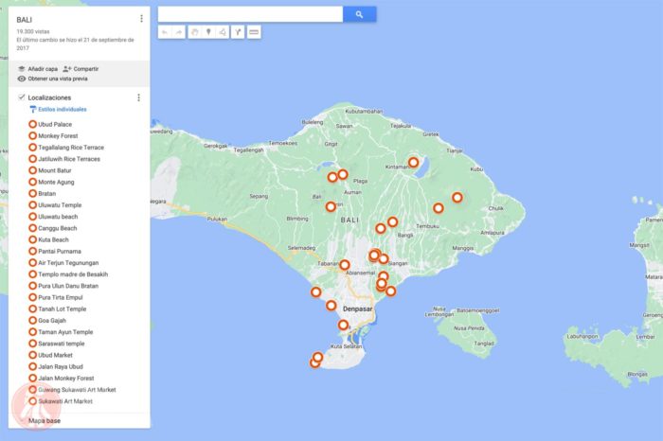The height and width of the screenshot is (441, 663).
Task: Select Uluwatu Temple entry
Action: click(55, 204)
